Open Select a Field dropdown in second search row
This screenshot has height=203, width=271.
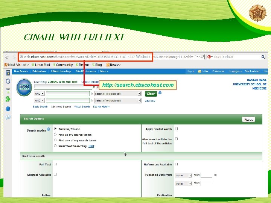(117, 94)
